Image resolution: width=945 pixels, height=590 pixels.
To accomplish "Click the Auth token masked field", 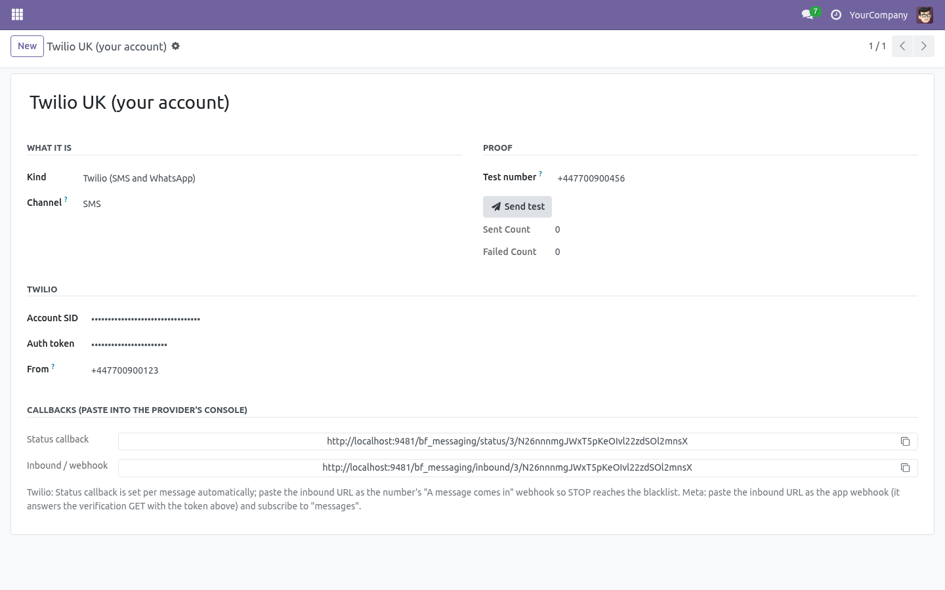I will click(502, 344).
